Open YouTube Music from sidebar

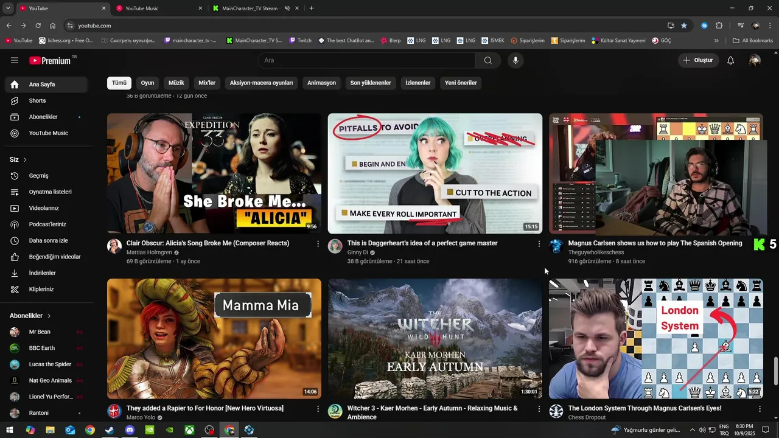pos(46,133)
